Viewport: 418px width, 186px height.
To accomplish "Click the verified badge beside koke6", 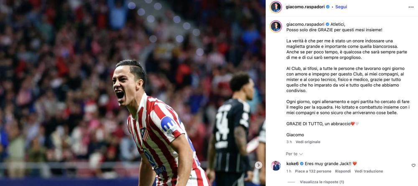I will coord(301,163).
